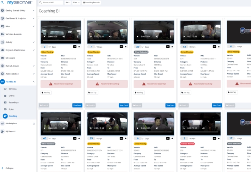
Task: Toggle HD on the card scored 3
Action: 75,47
